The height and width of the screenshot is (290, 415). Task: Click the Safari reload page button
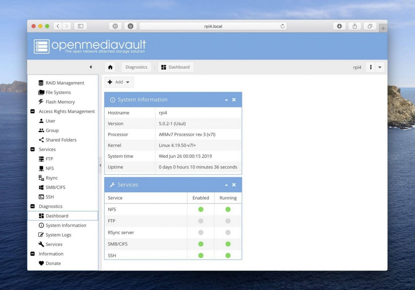(282, 26)
